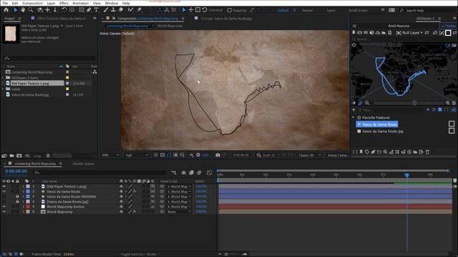Open parent dropdown for World Mapcomp layer
Screen dimensions: 458x257
[179, 212]
